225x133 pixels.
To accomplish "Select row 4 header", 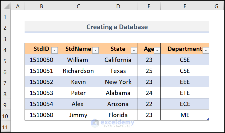I will pos(6,49).
